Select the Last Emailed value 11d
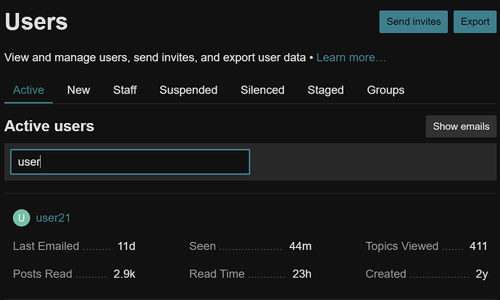500x300 pixels. [x=126, y=246]
